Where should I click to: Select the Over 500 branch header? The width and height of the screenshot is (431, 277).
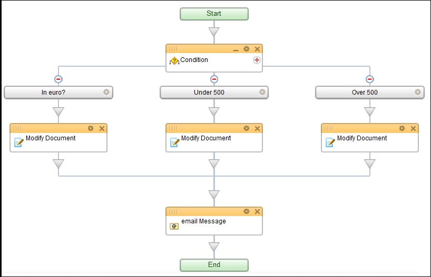pos(370,93)
